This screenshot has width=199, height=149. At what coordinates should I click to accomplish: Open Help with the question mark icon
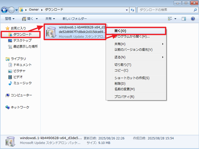click(x=193, y=19)
